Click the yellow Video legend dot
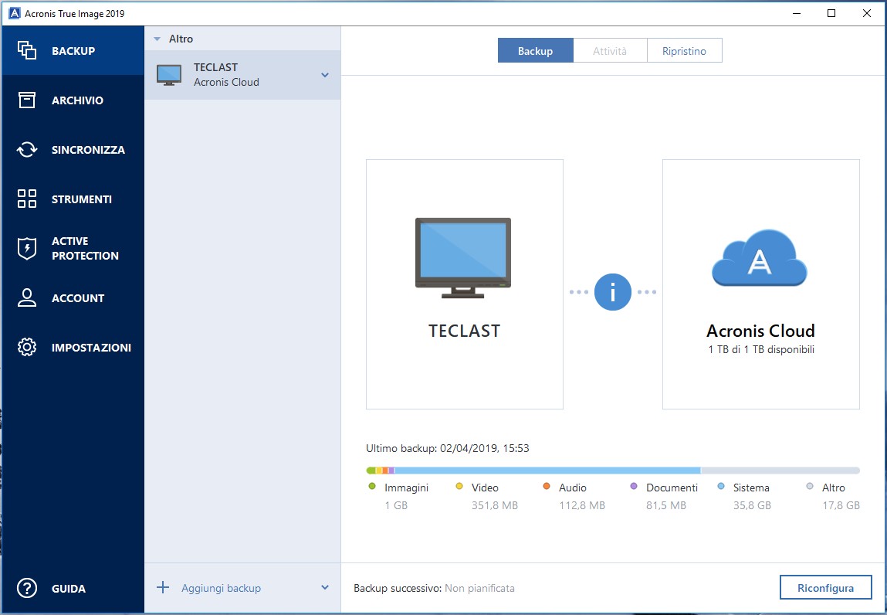Viewport: 887px width, 615px height. (x=459, y=487)
